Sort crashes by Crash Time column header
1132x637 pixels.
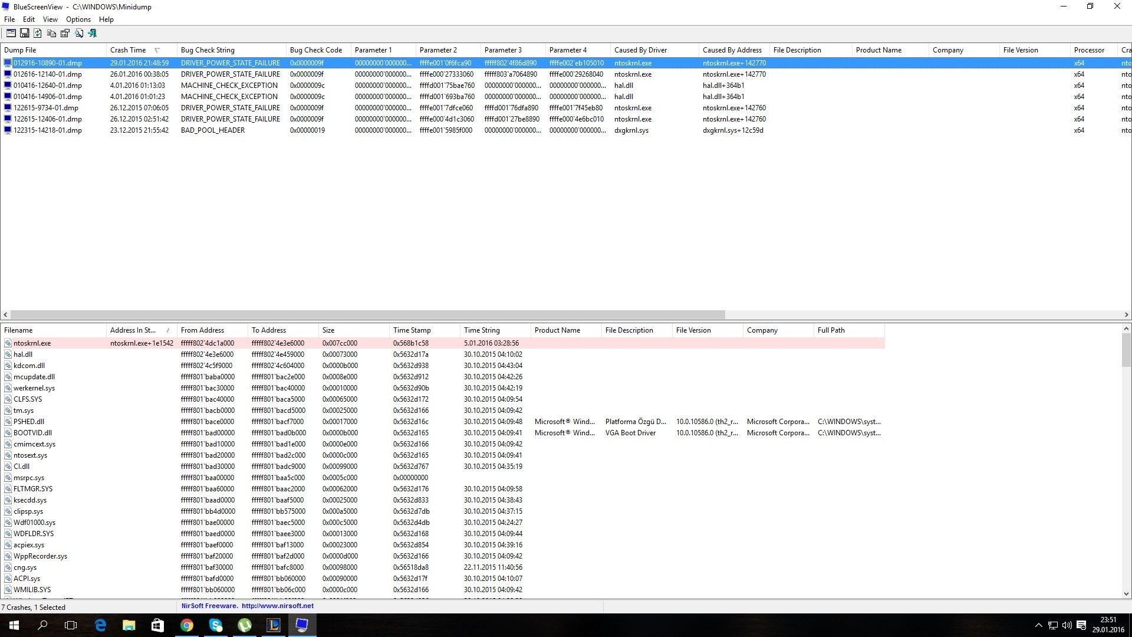128,50
